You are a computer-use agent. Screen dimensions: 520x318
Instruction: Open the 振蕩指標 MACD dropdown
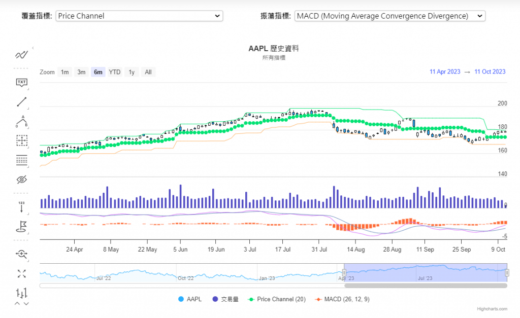(x=390, y=16)
